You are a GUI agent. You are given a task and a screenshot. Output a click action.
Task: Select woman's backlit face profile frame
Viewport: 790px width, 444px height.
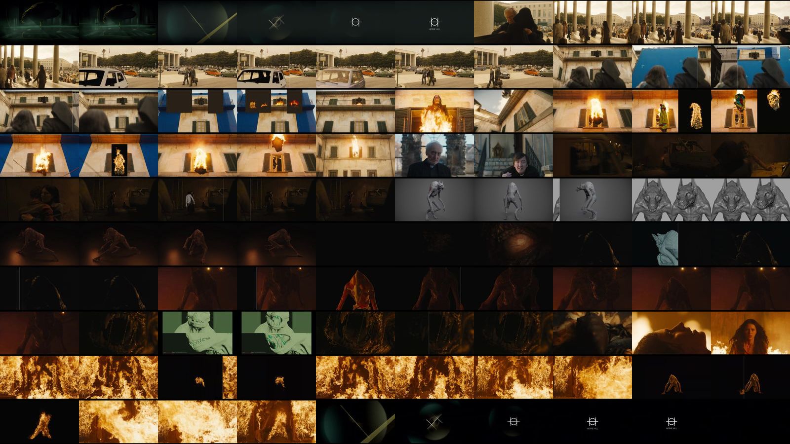[x=671, y=333]
